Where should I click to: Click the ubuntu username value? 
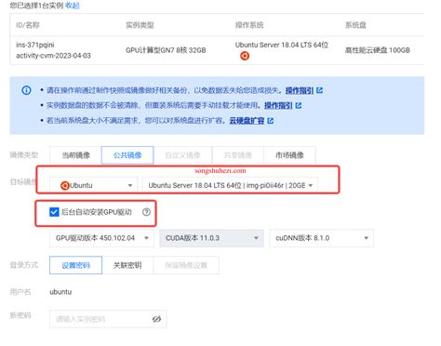(60, 292)
